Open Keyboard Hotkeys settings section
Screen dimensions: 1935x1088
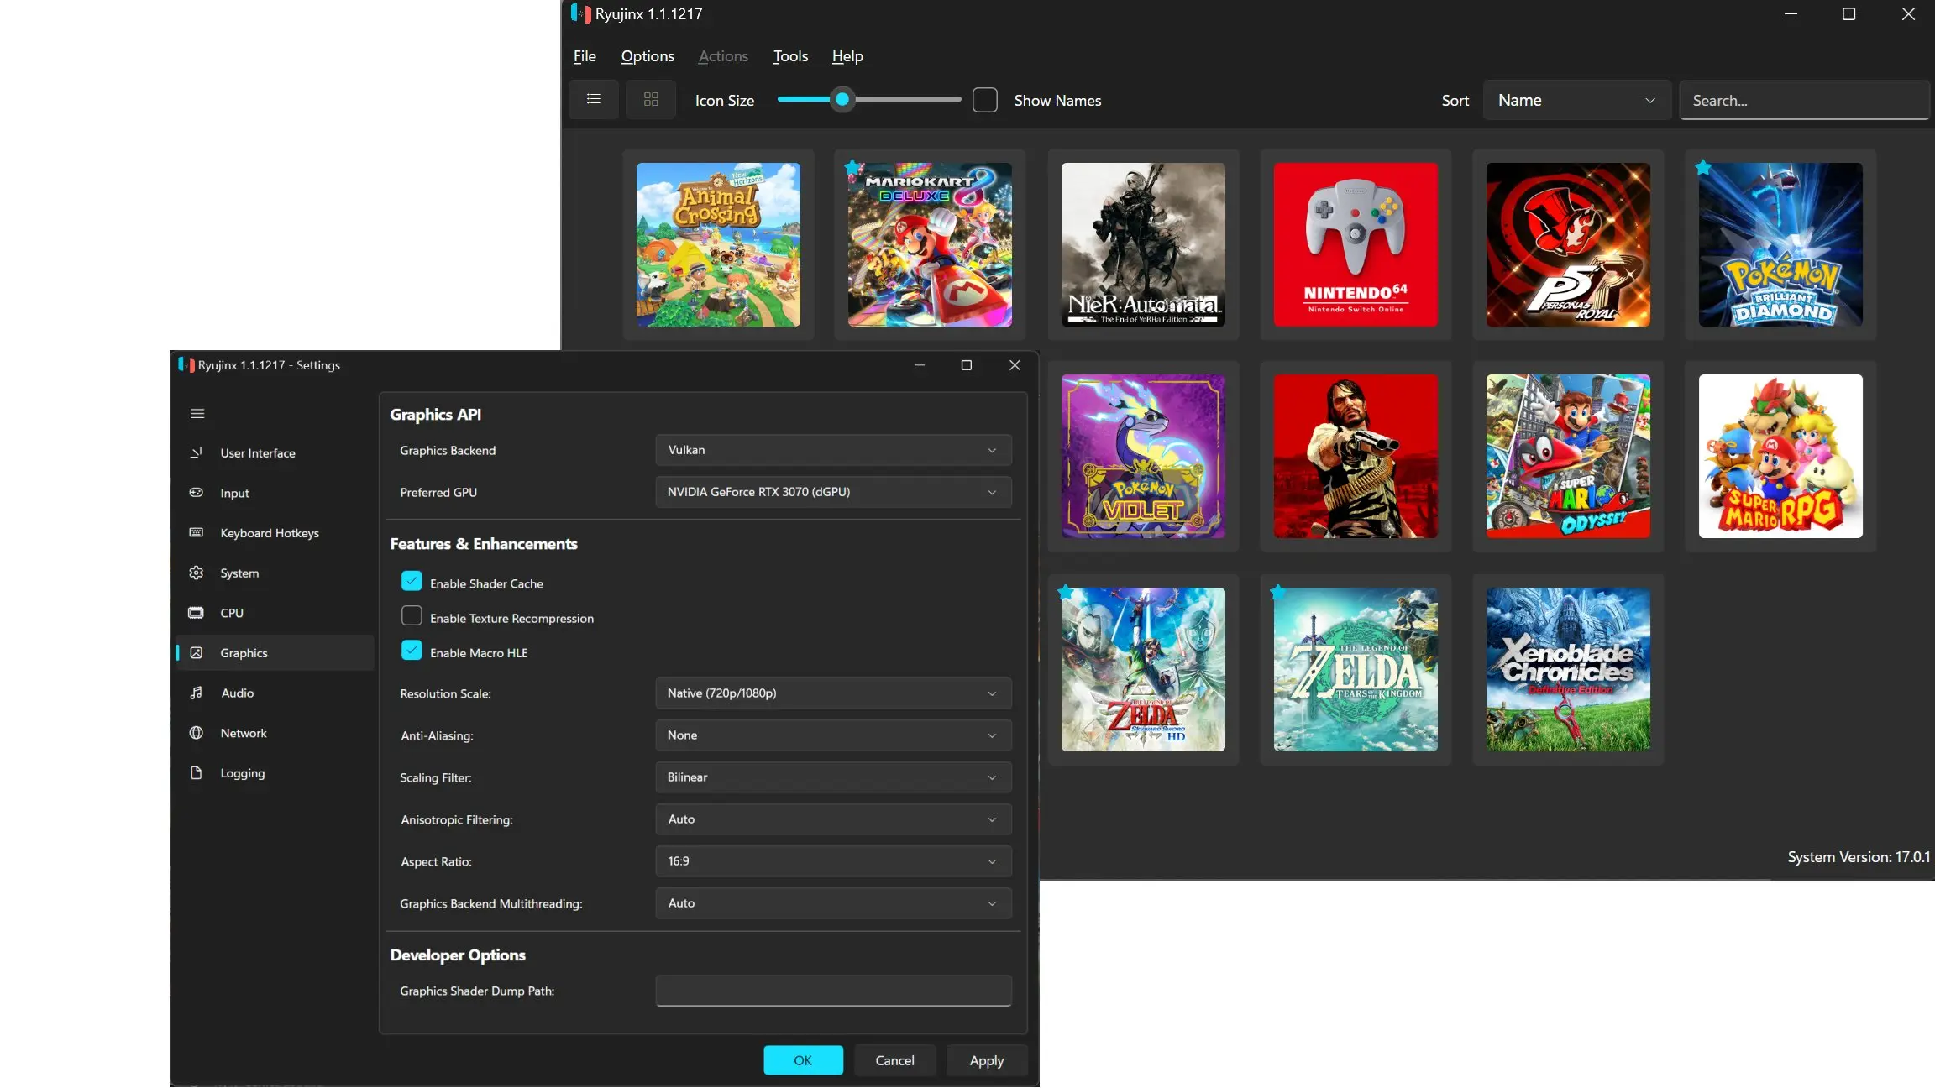[270, 533]
